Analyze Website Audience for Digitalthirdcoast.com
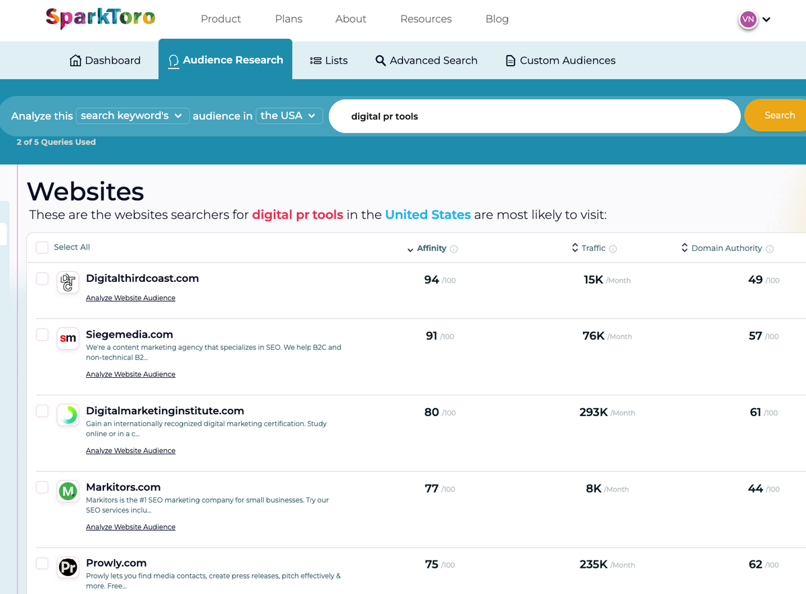This screenshot has width=806, height=594. (130, 298)
